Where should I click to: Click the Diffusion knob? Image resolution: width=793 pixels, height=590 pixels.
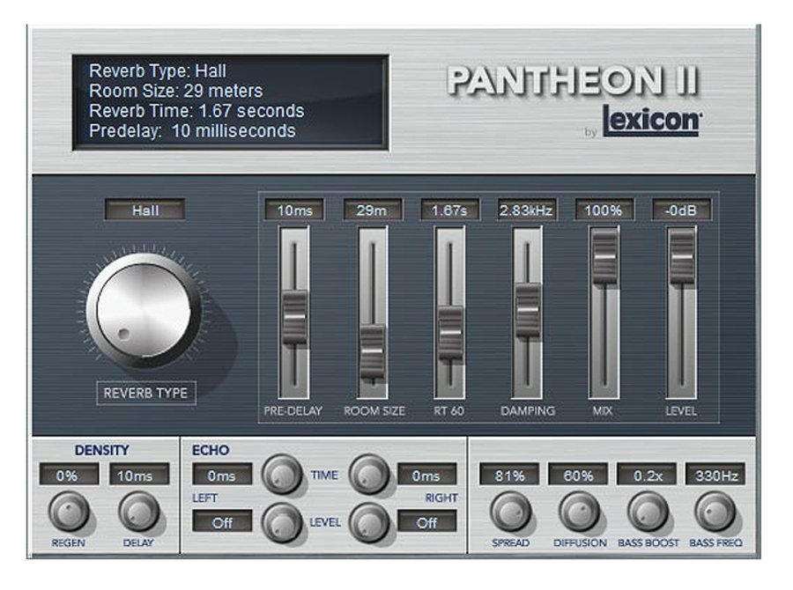point(579,512)
